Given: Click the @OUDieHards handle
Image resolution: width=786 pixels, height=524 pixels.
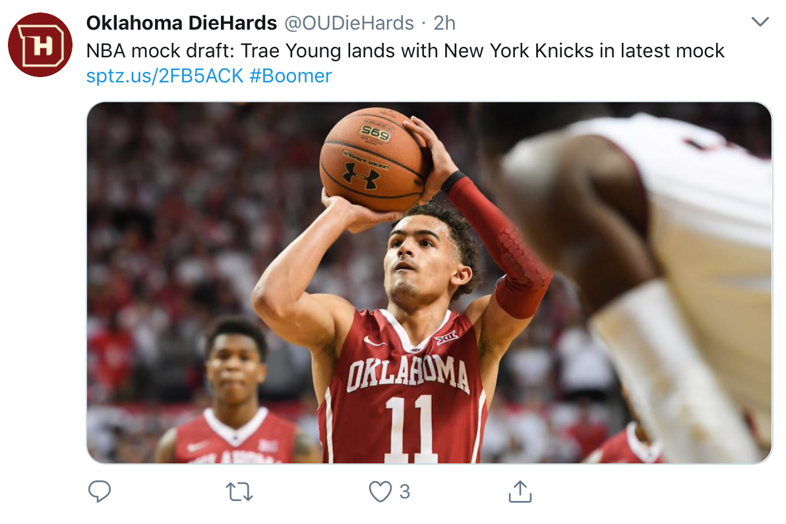Looking at the screenshot, I should point(349,23).
